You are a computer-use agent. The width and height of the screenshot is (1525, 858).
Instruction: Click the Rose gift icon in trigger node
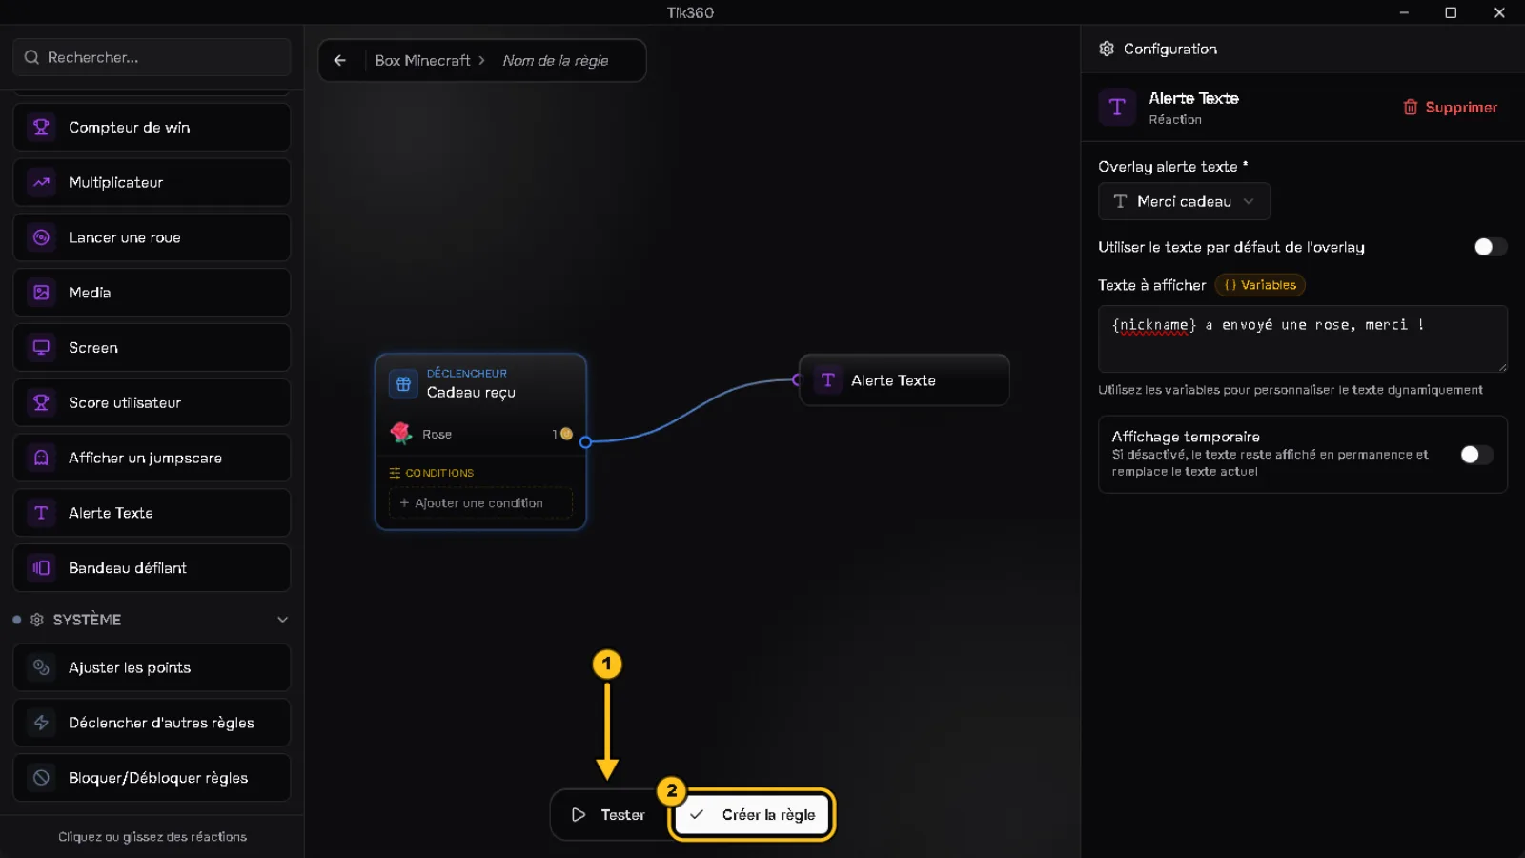(x=400, y=434)
